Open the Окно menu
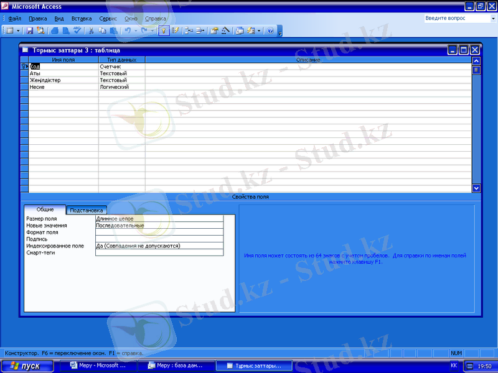Screen dimensions: 498x373 131,19
